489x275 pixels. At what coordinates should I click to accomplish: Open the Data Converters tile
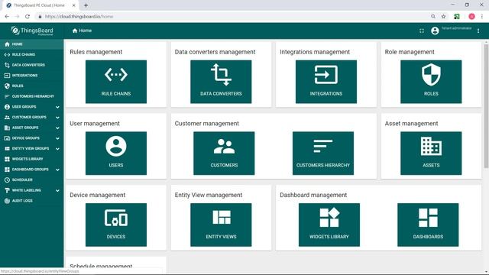pos(221,82)
